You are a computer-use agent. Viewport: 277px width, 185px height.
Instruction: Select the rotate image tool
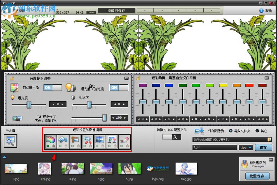pos(63,142)
